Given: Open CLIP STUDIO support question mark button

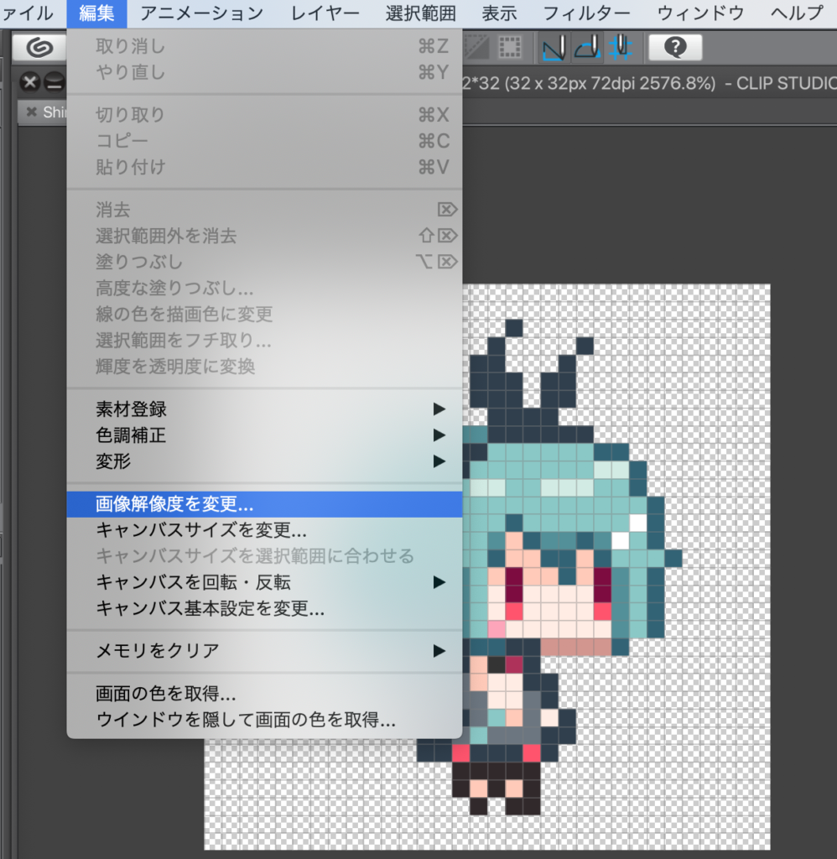Looking at the screenshot, I should tap(675, 48).
